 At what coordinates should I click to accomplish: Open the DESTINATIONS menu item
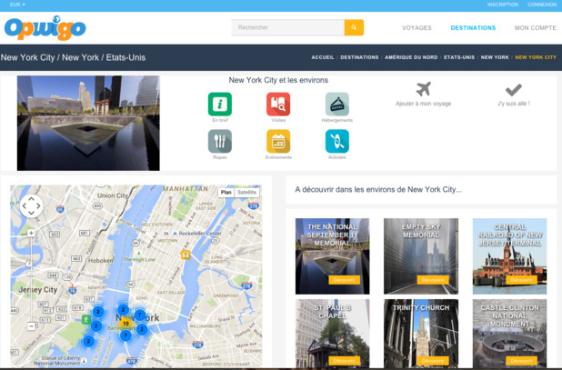click(473, 28)
